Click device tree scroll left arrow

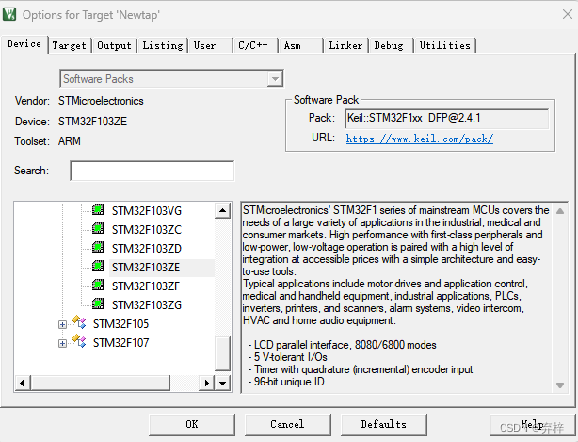(23, 383)
